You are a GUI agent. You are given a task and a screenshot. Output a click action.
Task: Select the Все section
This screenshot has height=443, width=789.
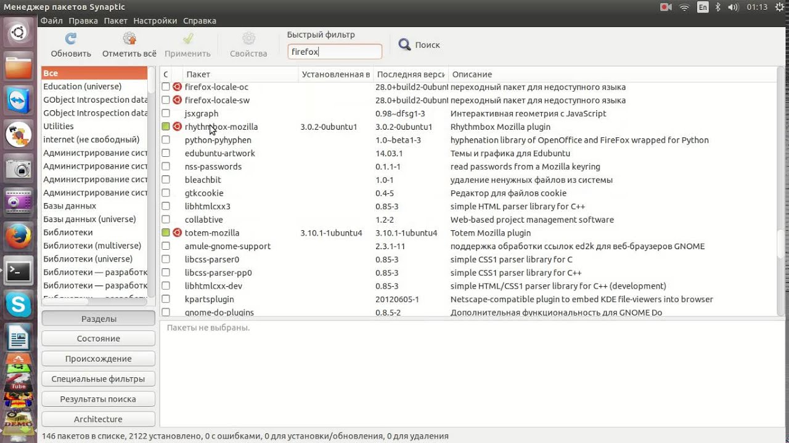(x=94, y=73)
